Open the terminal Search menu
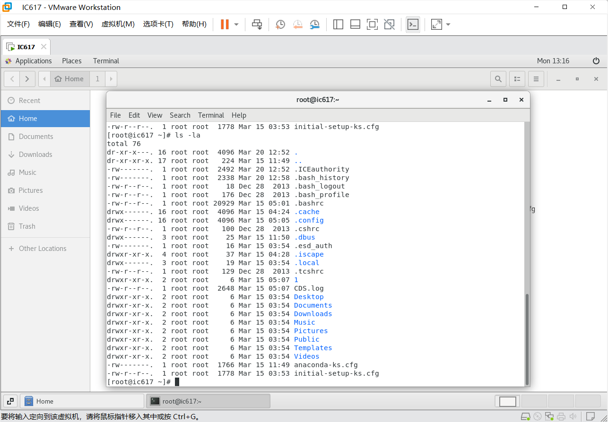 (x=180, y=115)
